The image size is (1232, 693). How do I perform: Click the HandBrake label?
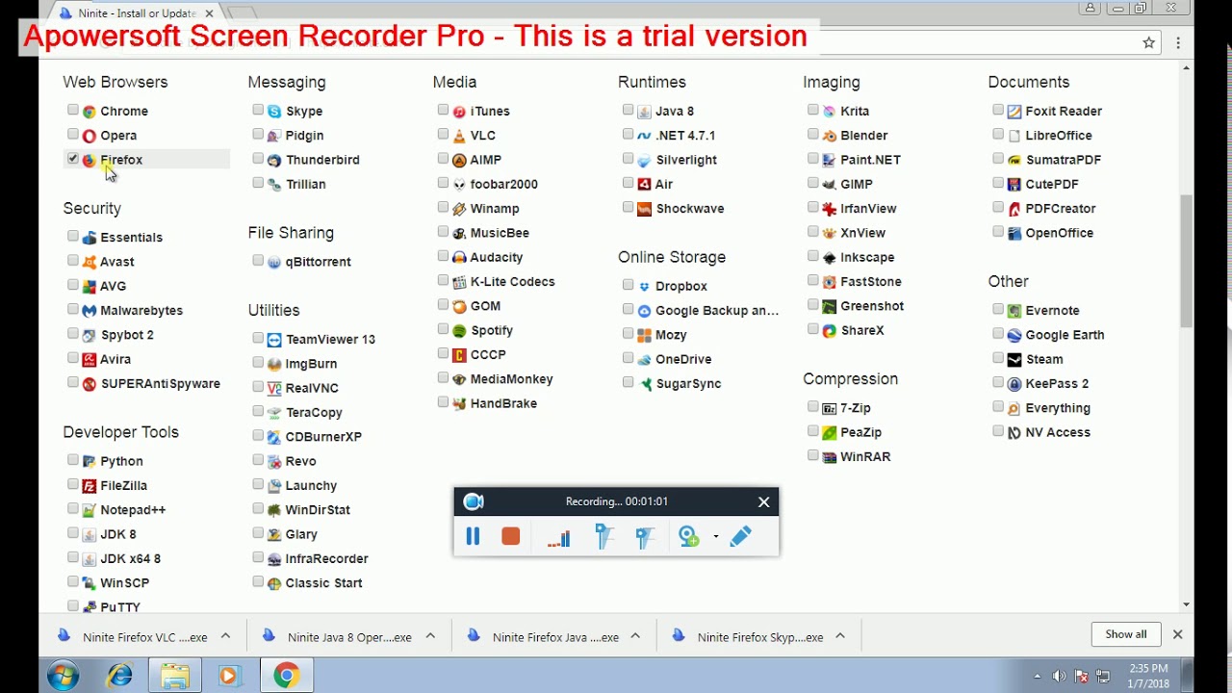pyautogui.click(x=503, y=404)
